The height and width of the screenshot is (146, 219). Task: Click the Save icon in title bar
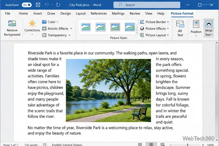tap(38, 5)
